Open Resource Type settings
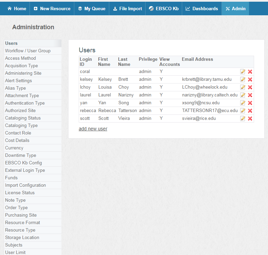 [x=33, y=230]
